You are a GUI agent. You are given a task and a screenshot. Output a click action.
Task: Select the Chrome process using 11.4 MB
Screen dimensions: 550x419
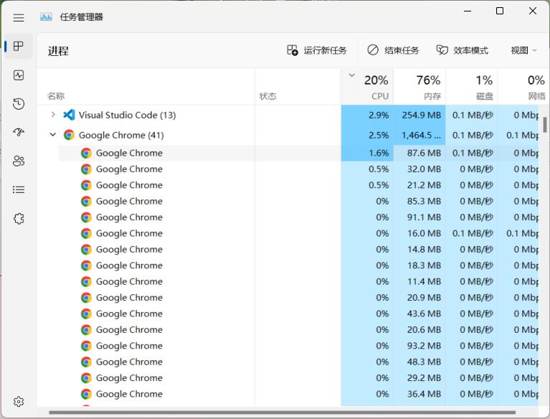click(298, 282)
